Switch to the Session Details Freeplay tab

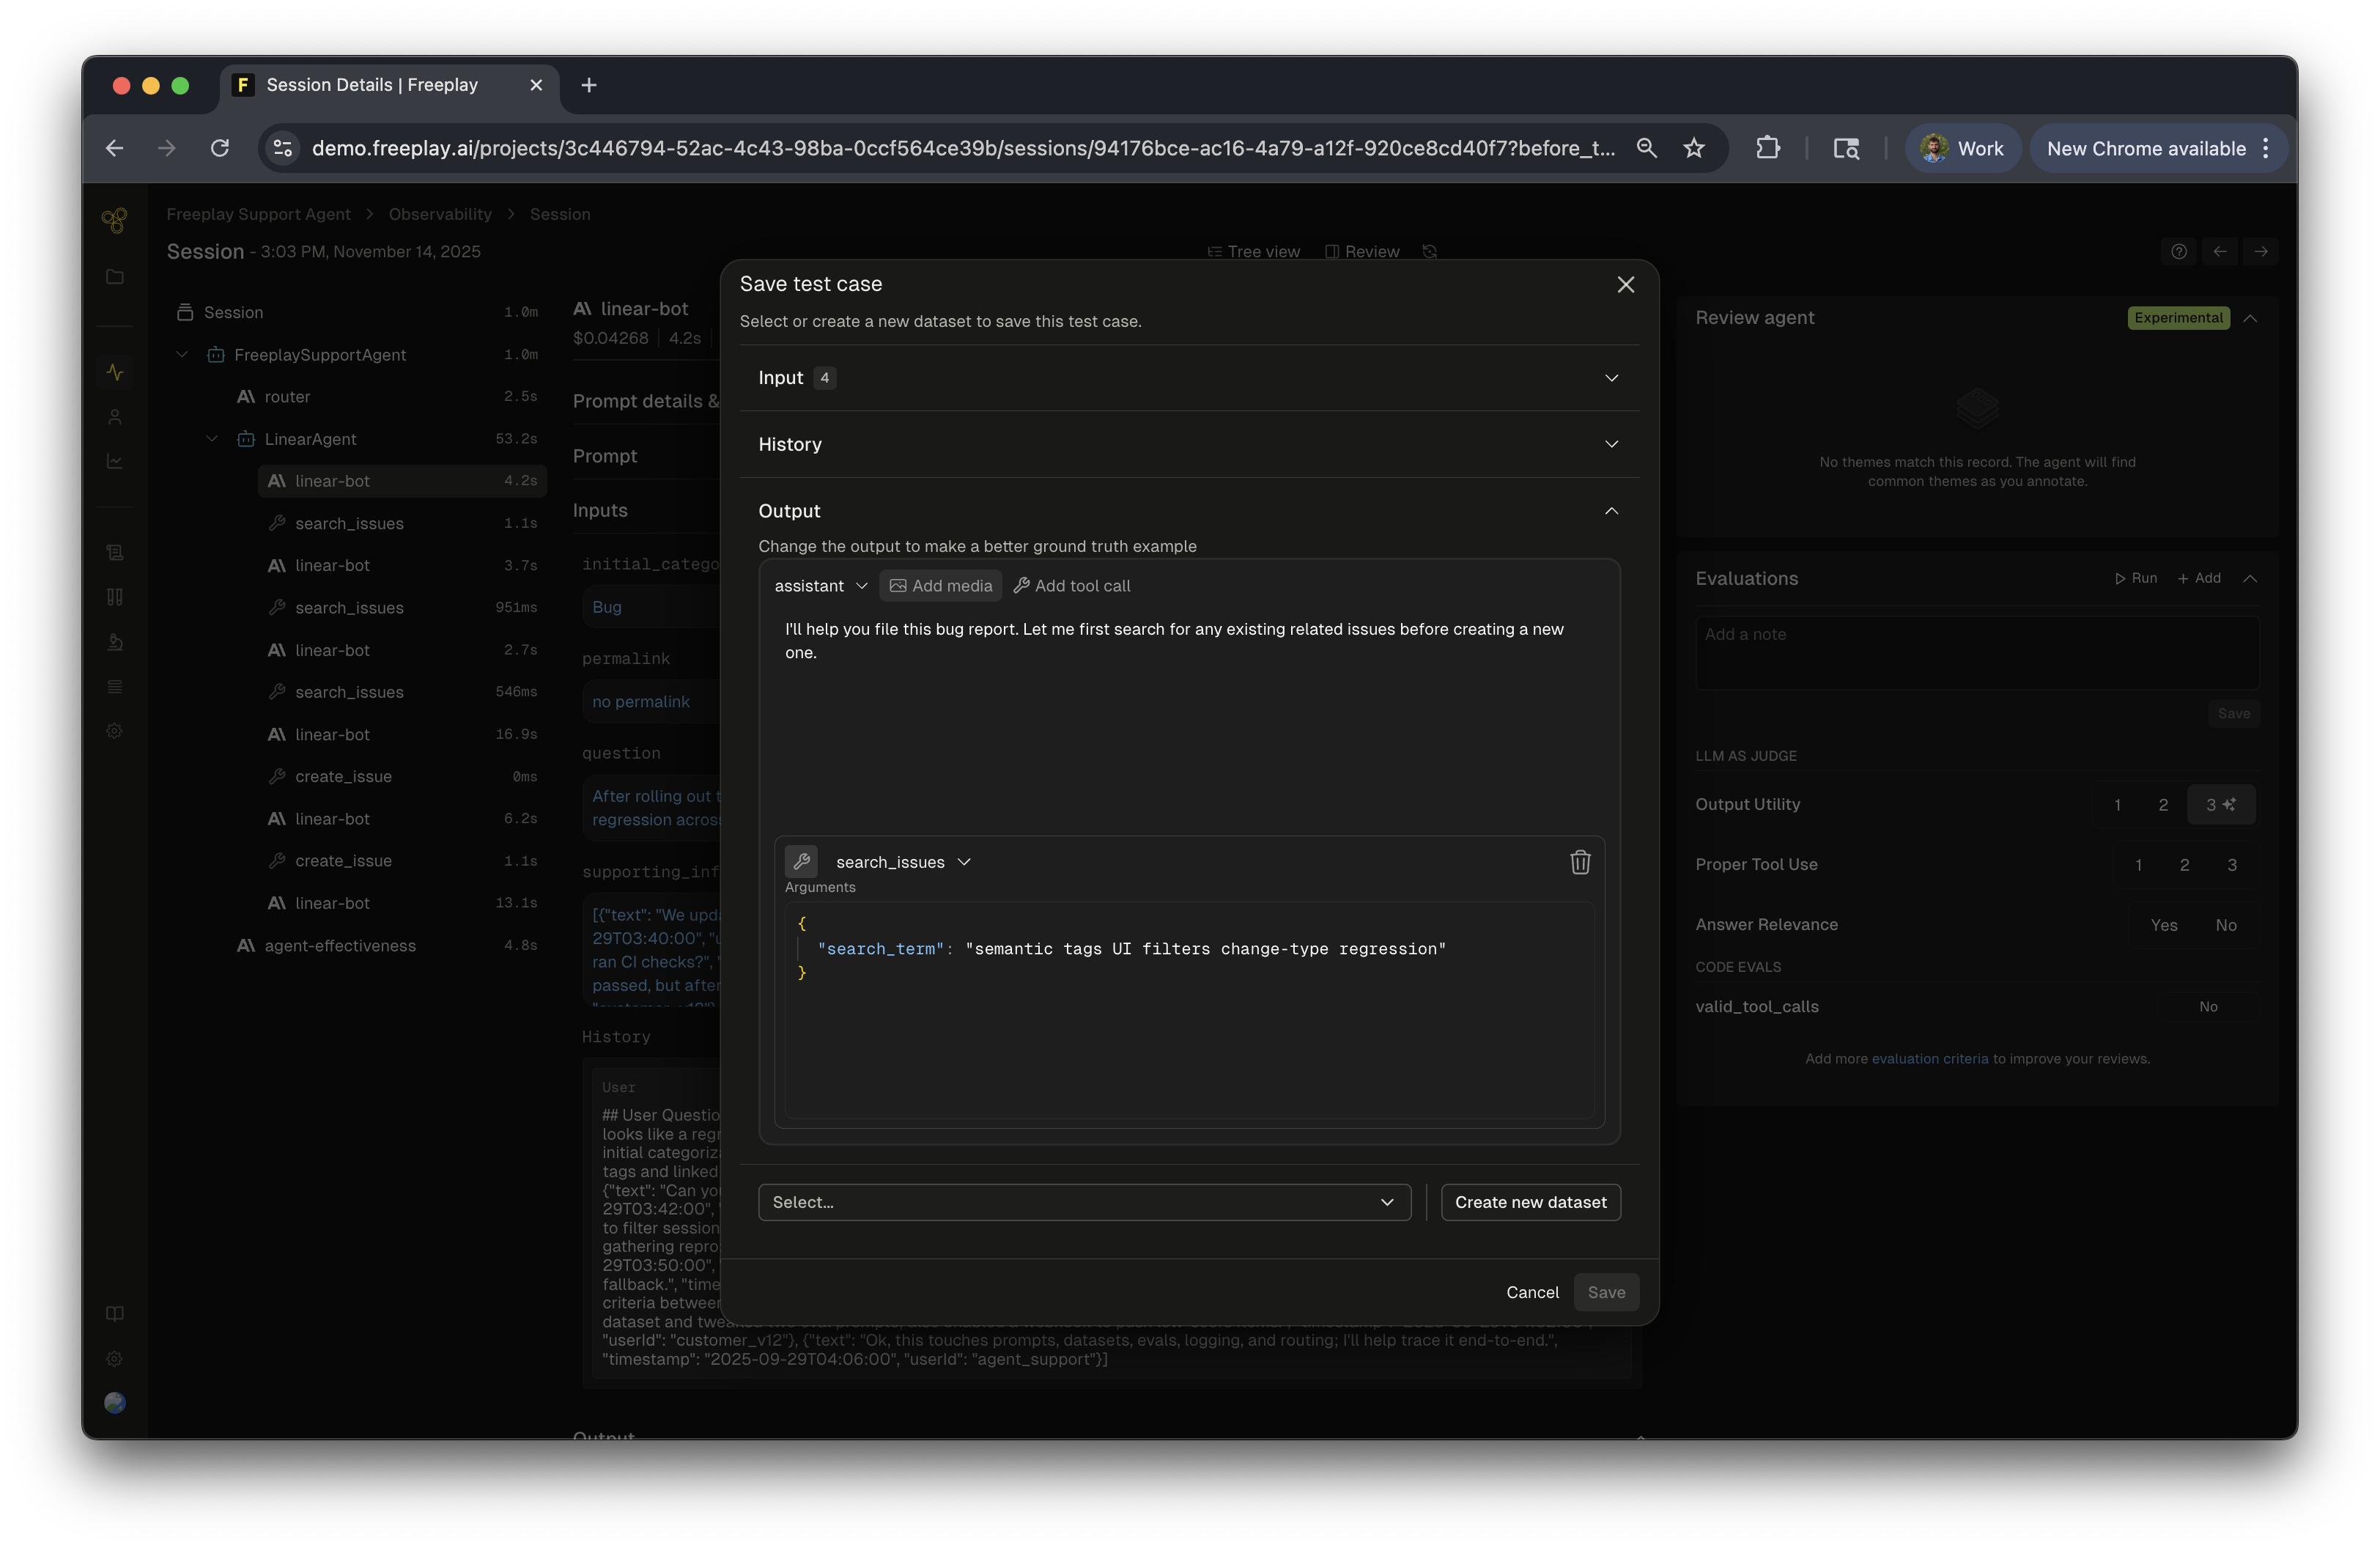click(x=372, y=85)
